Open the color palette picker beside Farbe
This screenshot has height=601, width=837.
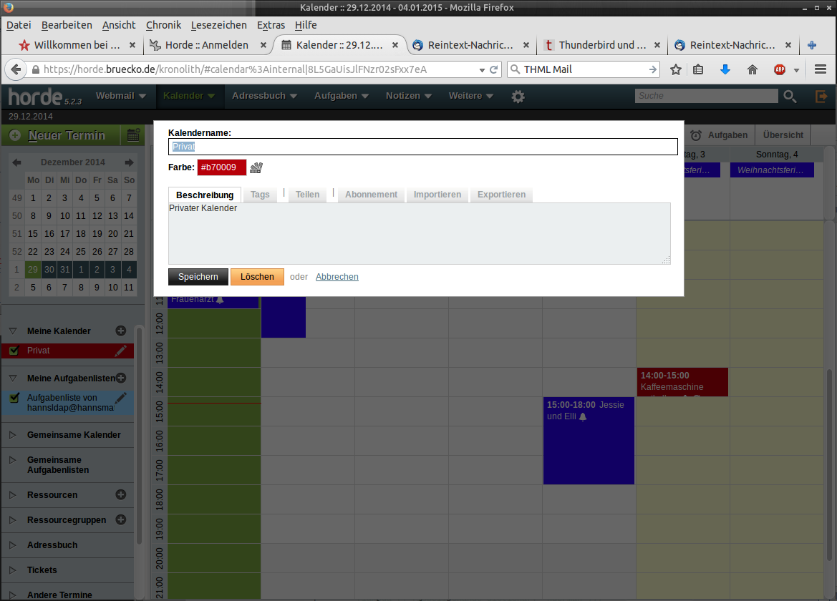coord(256,167)
